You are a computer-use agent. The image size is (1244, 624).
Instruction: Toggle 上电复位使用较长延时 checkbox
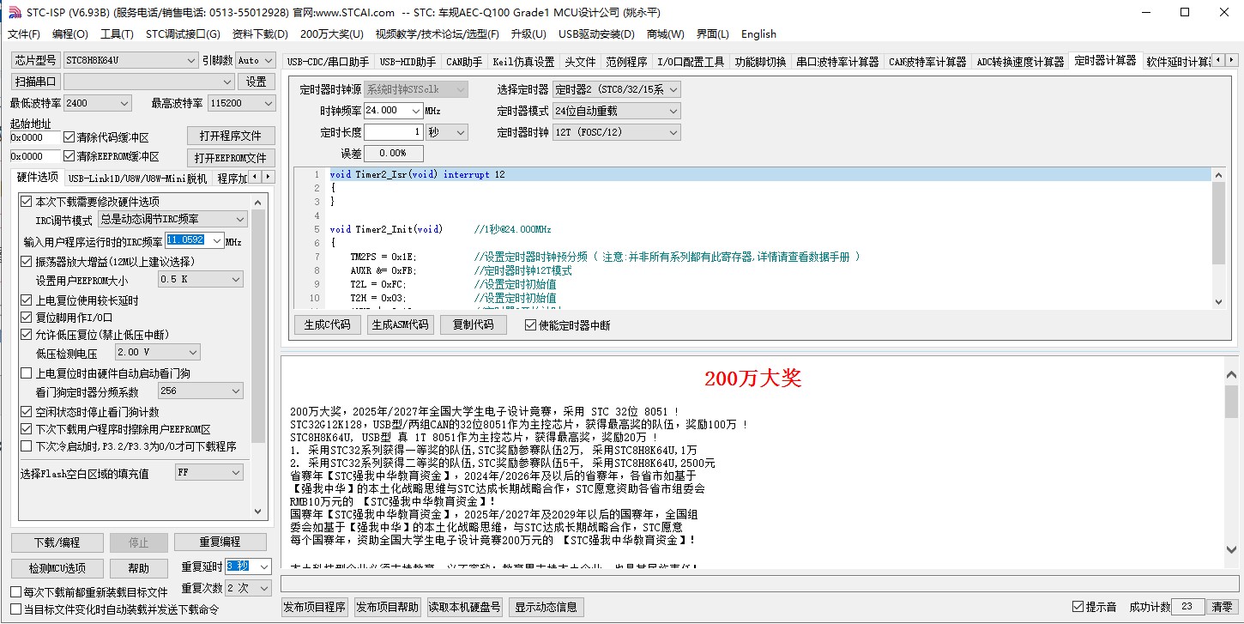pyautogui.click(x=27, y=300)
